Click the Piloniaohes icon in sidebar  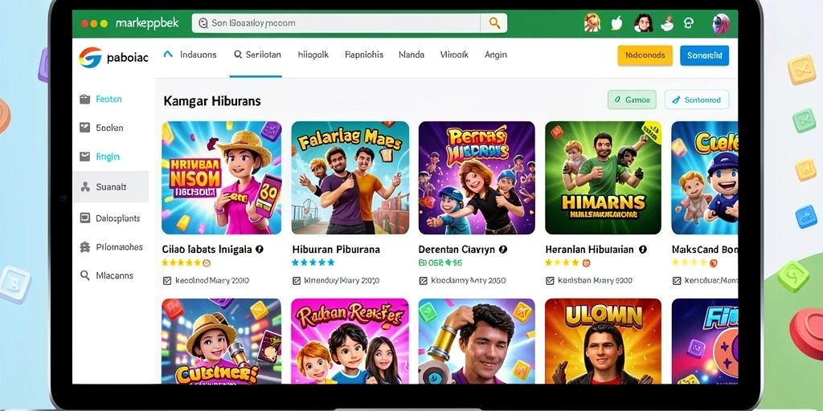coord(84,247)
